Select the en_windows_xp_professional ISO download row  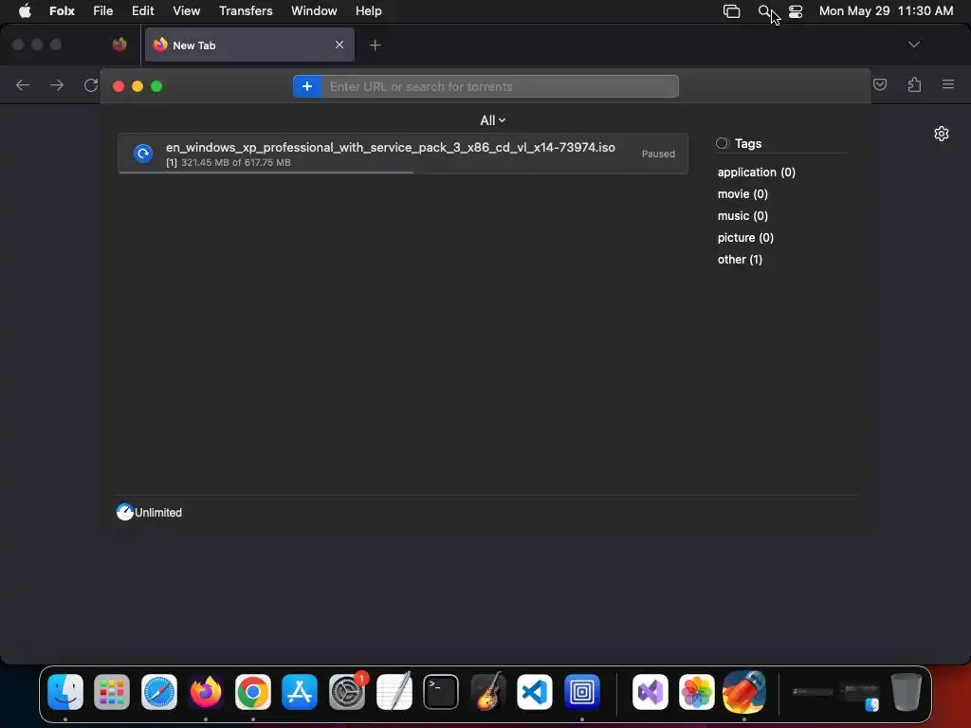coord(402,154)
